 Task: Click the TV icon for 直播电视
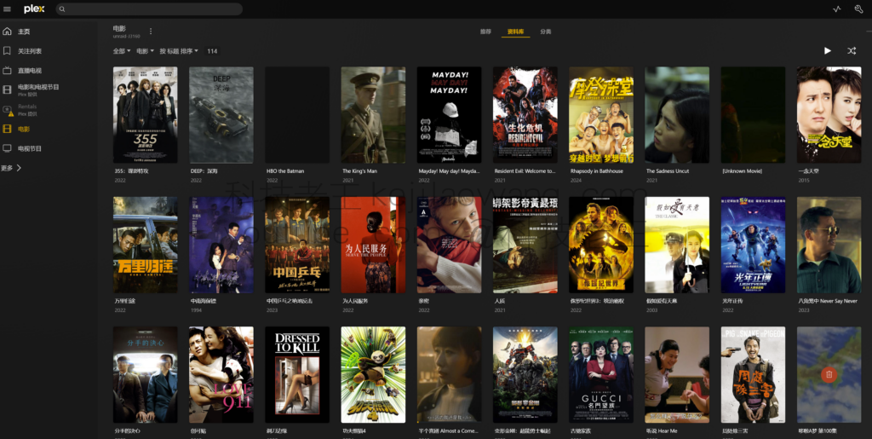click(x=7, y=71)
